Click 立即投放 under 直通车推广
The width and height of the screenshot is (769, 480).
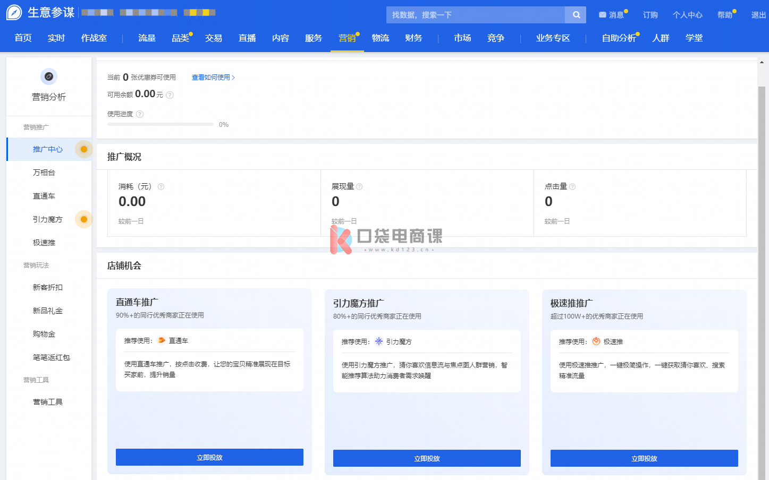(209, 457)
